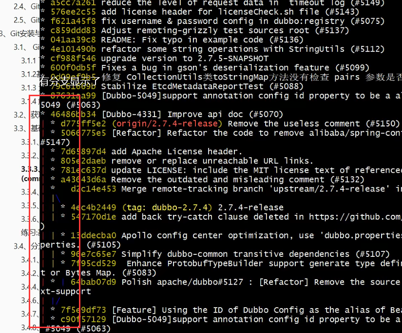Click the '2.7.4-release' commit message text
This screenshot has height=333, width=402.
tap(251, 208)
